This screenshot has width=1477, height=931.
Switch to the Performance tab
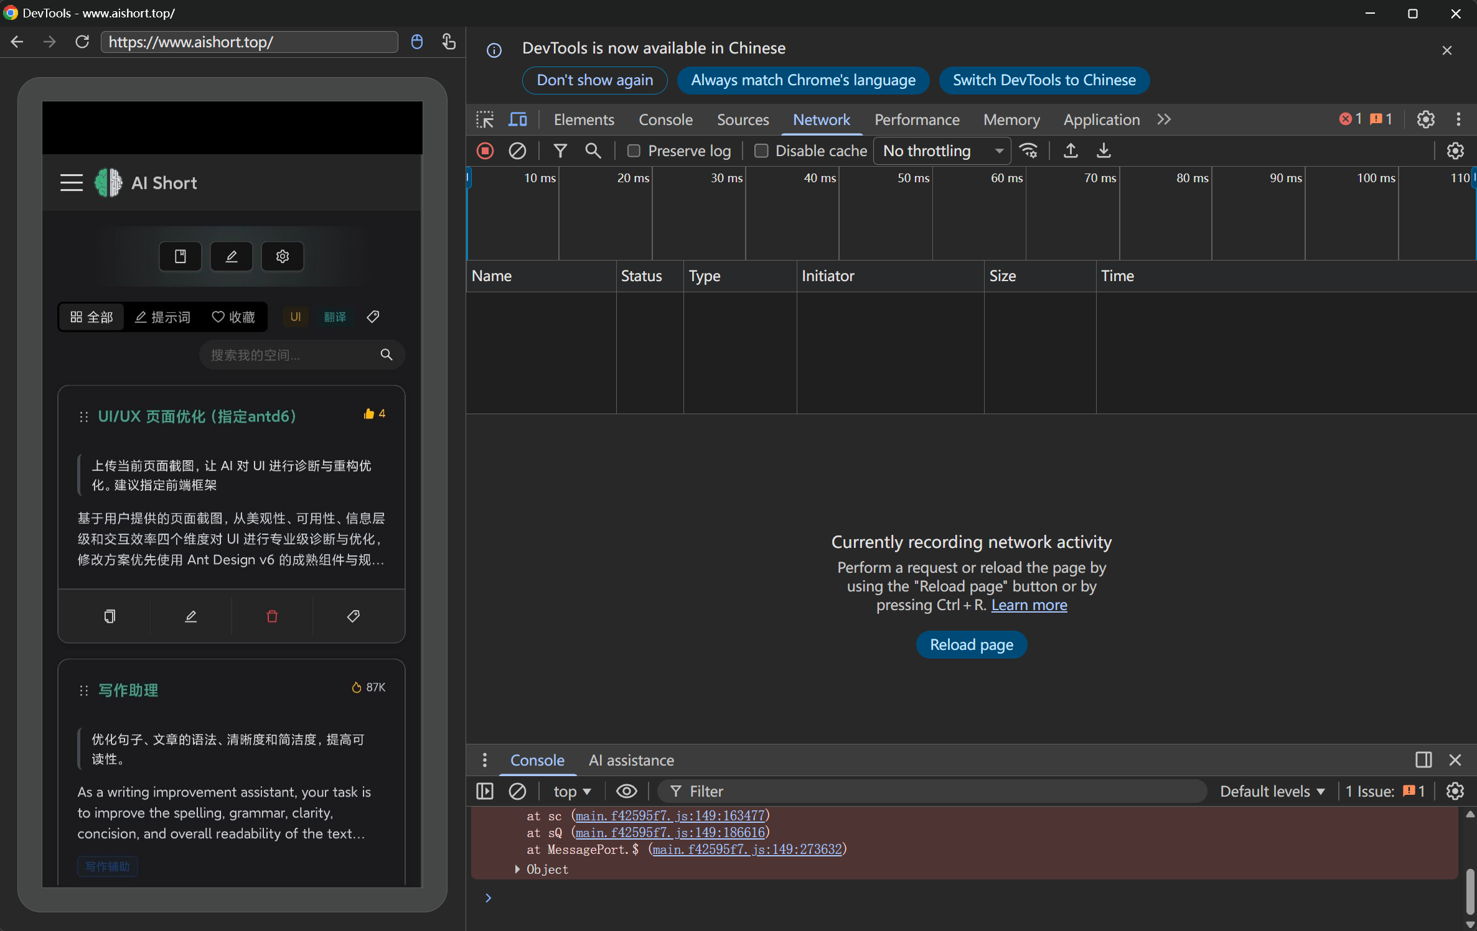(x=917, y=119)
